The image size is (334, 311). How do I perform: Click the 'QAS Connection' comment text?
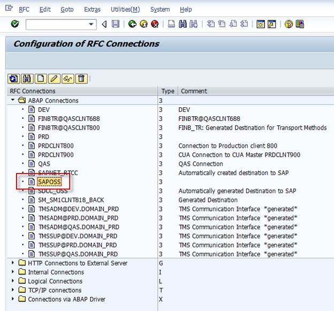(x=201, y=164)
